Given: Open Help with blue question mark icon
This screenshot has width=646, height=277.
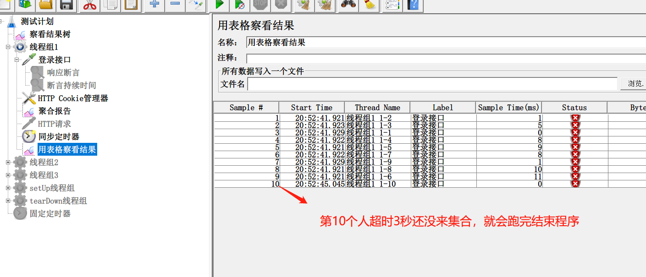Looking at the screenshot, I should tap(413, 5).
